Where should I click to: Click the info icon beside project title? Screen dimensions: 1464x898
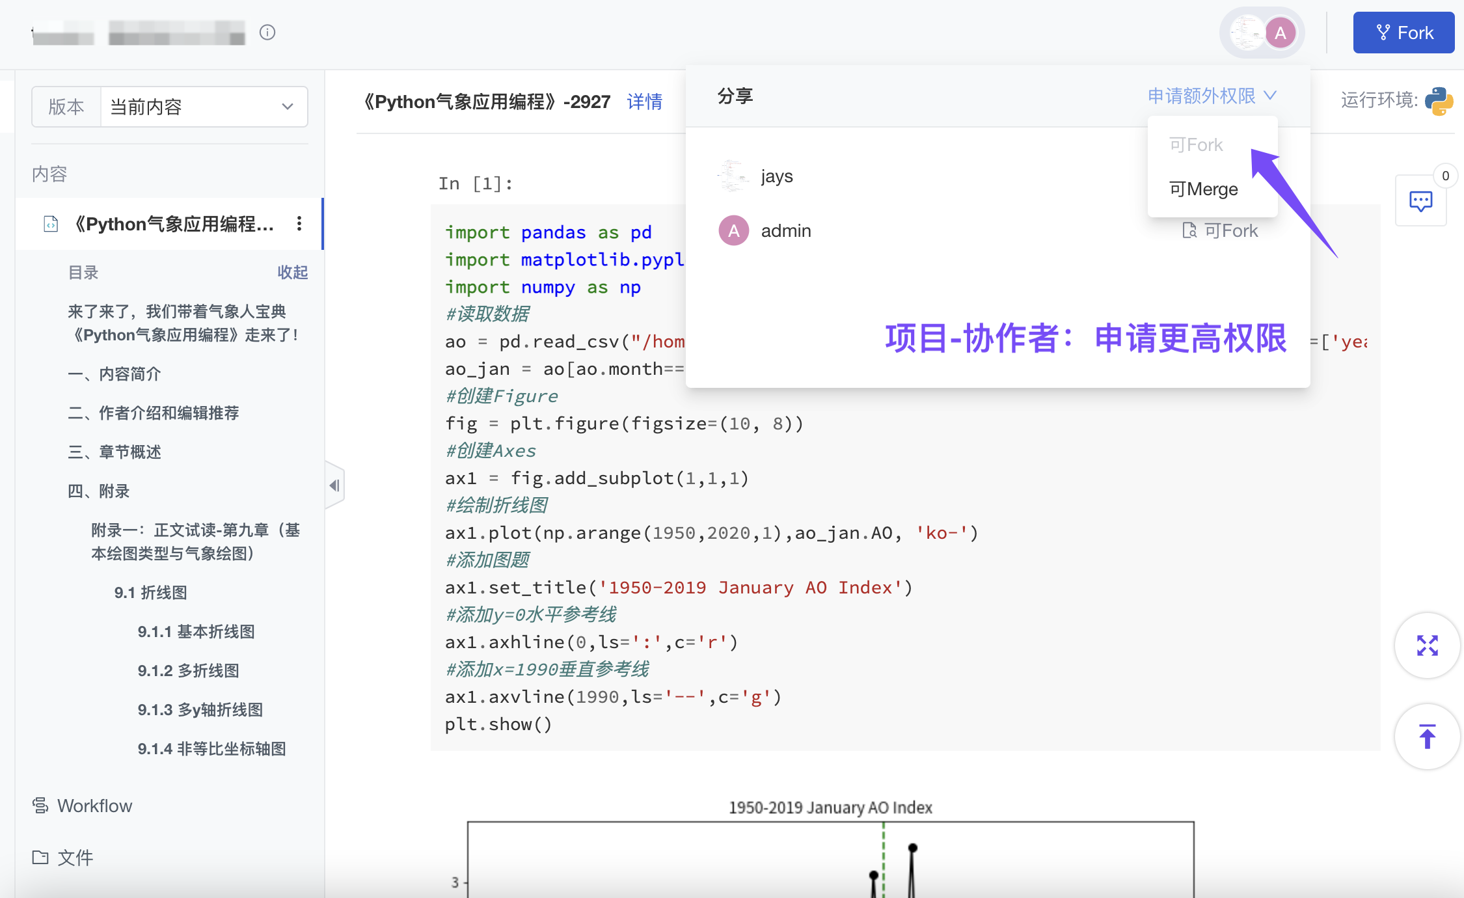pos(267,33)
